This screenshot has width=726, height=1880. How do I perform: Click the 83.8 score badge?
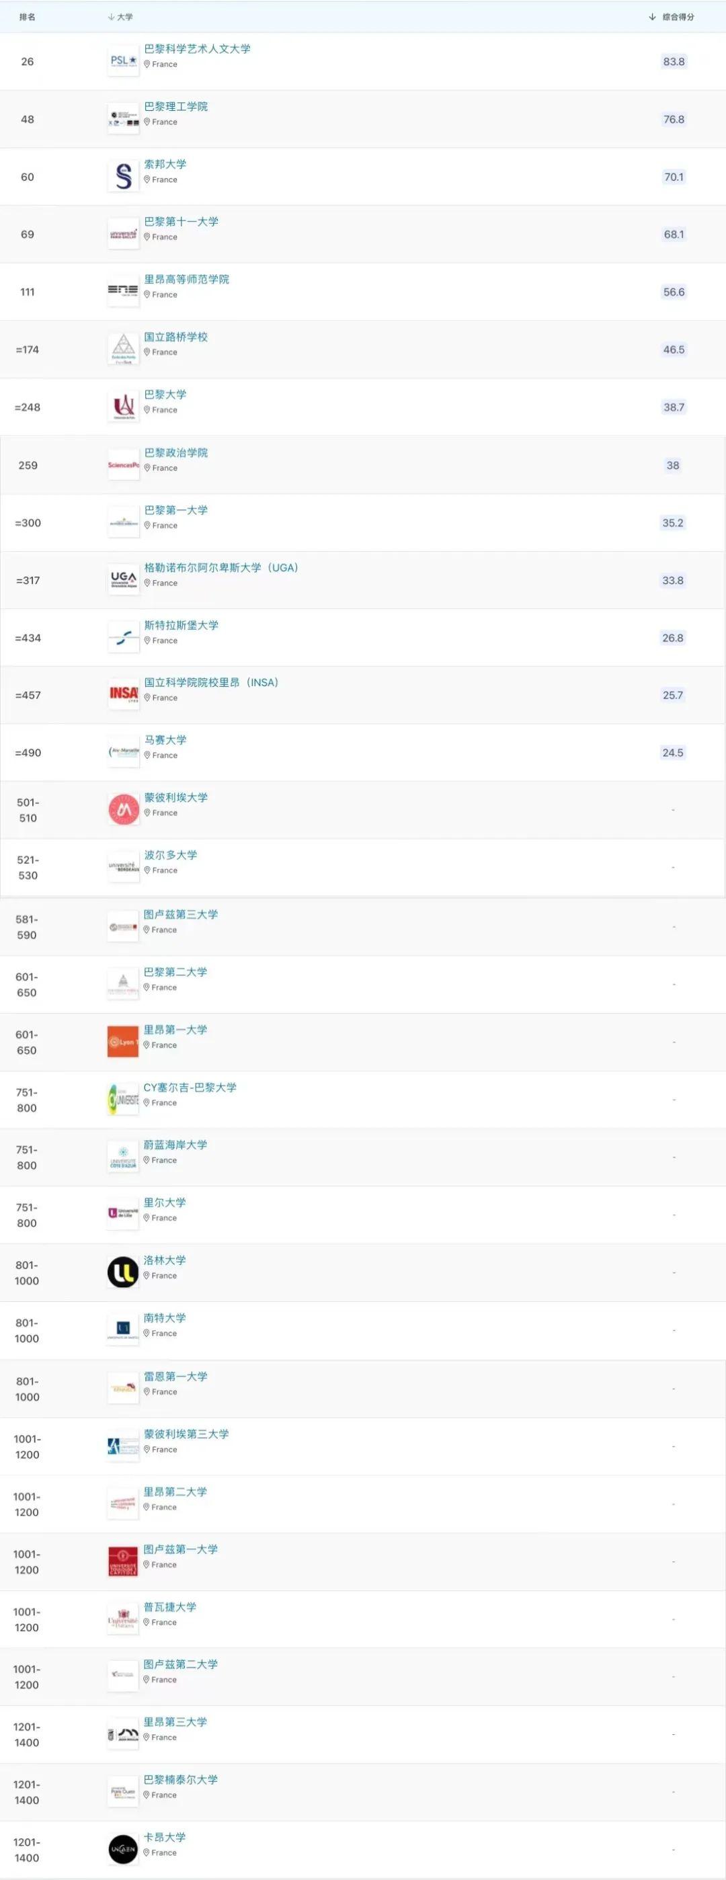(674, 61)
